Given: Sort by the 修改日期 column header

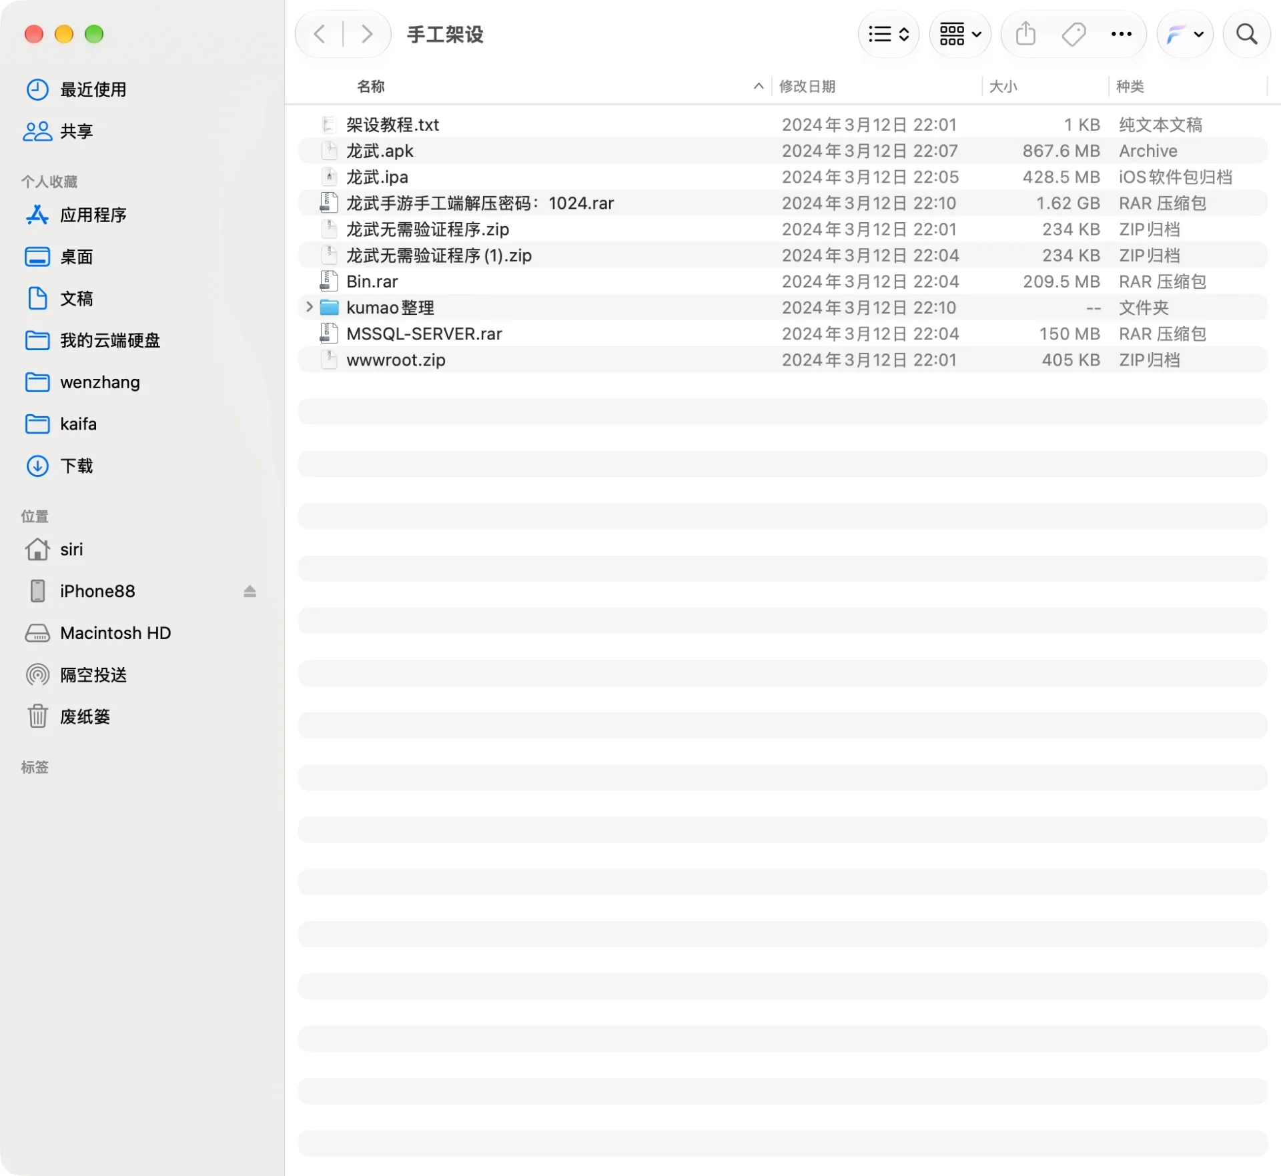Looking at the screenshot, I should [x=807, y=86].
